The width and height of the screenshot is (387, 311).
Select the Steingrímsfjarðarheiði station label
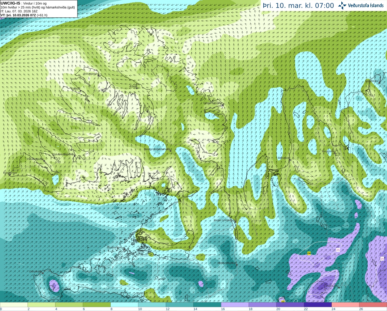(x=156, y=149)
